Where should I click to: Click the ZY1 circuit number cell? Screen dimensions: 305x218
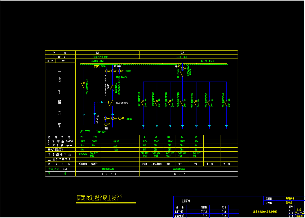point(82,137)
